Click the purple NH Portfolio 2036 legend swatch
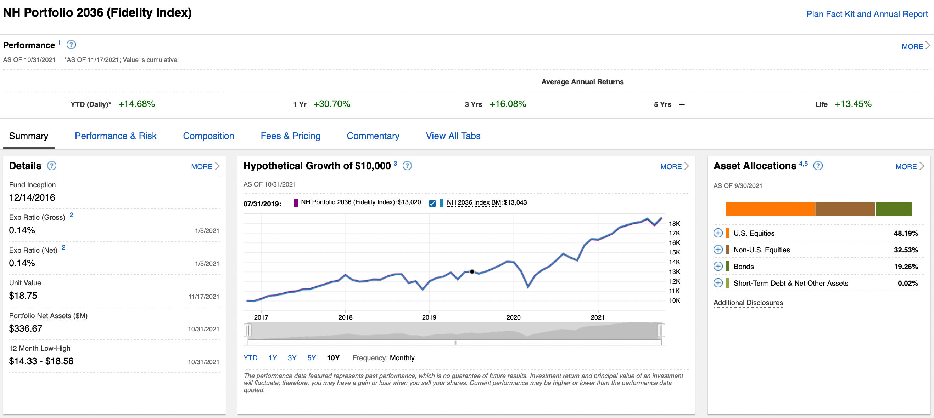Screen dimensions: 934x418 tap(296, 203)
